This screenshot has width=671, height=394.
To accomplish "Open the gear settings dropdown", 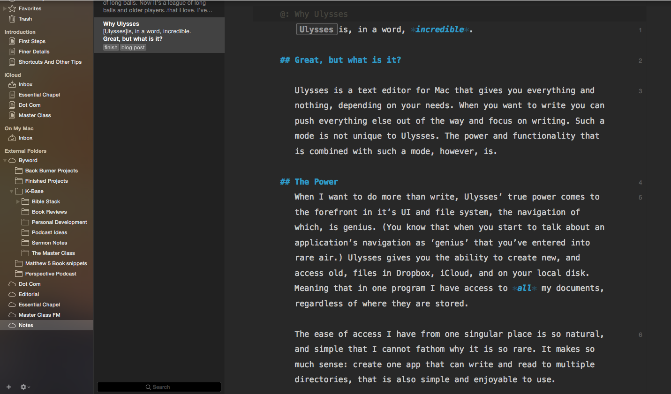I will coord(25,387).
